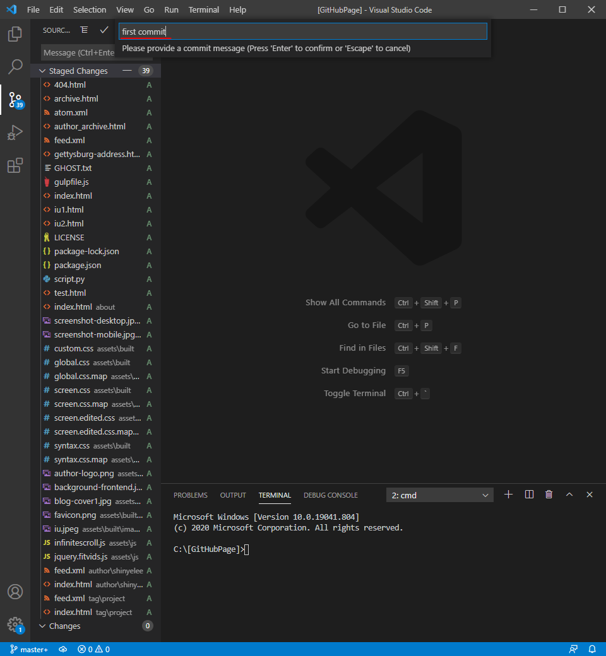Split the terminal panel
Image resolution: width=606 pixels, height=656 pixels.
[529, 495]
